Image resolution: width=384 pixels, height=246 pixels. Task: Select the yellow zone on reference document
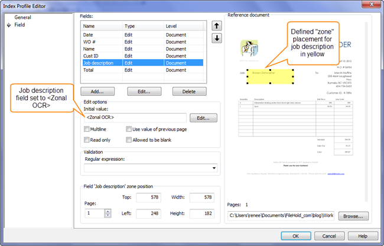[x=270, y=76]
